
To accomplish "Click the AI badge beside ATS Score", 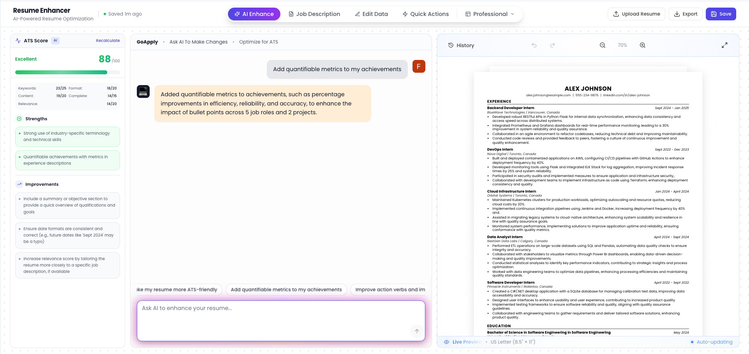I will (55, 40).
